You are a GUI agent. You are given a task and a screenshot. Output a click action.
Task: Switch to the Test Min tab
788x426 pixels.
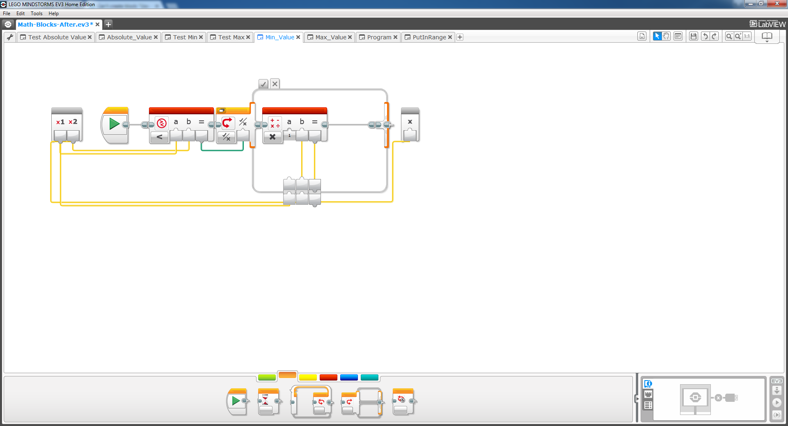(185, 37)
